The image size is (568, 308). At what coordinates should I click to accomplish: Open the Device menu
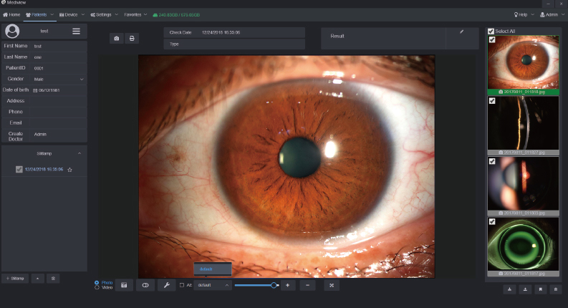[70, 14]
